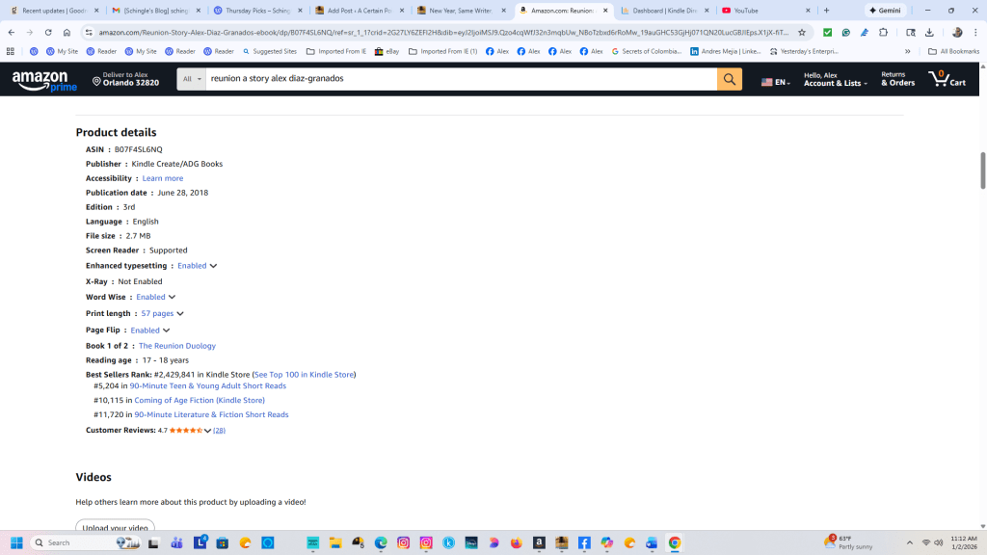This screenshot has height=555, width=987.
Task: Click the Amazon Prime logo
Action: pos(45,80)
